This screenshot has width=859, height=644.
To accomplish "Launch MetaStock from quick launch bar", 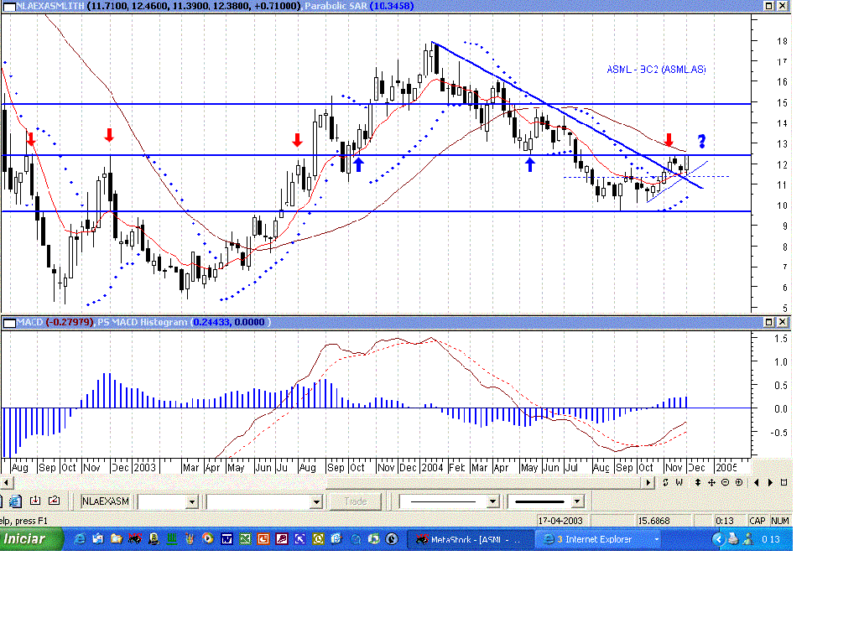I will (x=135, y=539).
